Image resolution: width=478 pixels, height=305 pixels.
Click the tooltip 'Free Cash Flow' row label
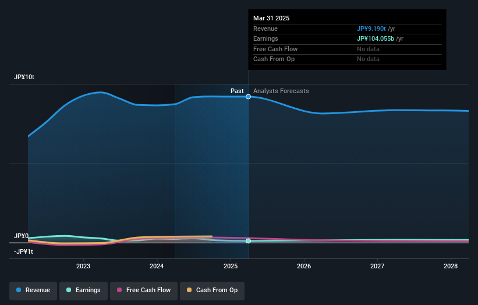pyautogui.click(x=275, y=49)
